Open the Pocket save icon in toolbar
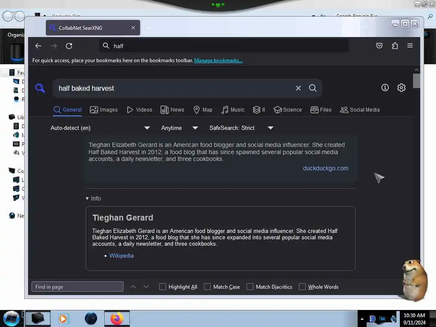 [x=379, y=46]
